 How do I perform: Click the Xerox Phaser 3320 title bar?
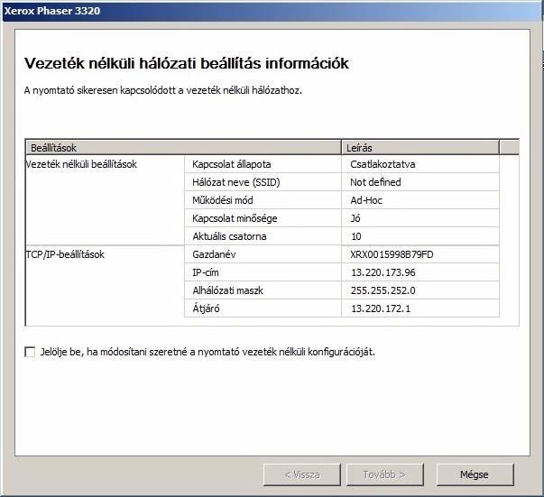[x=272, y=11]
